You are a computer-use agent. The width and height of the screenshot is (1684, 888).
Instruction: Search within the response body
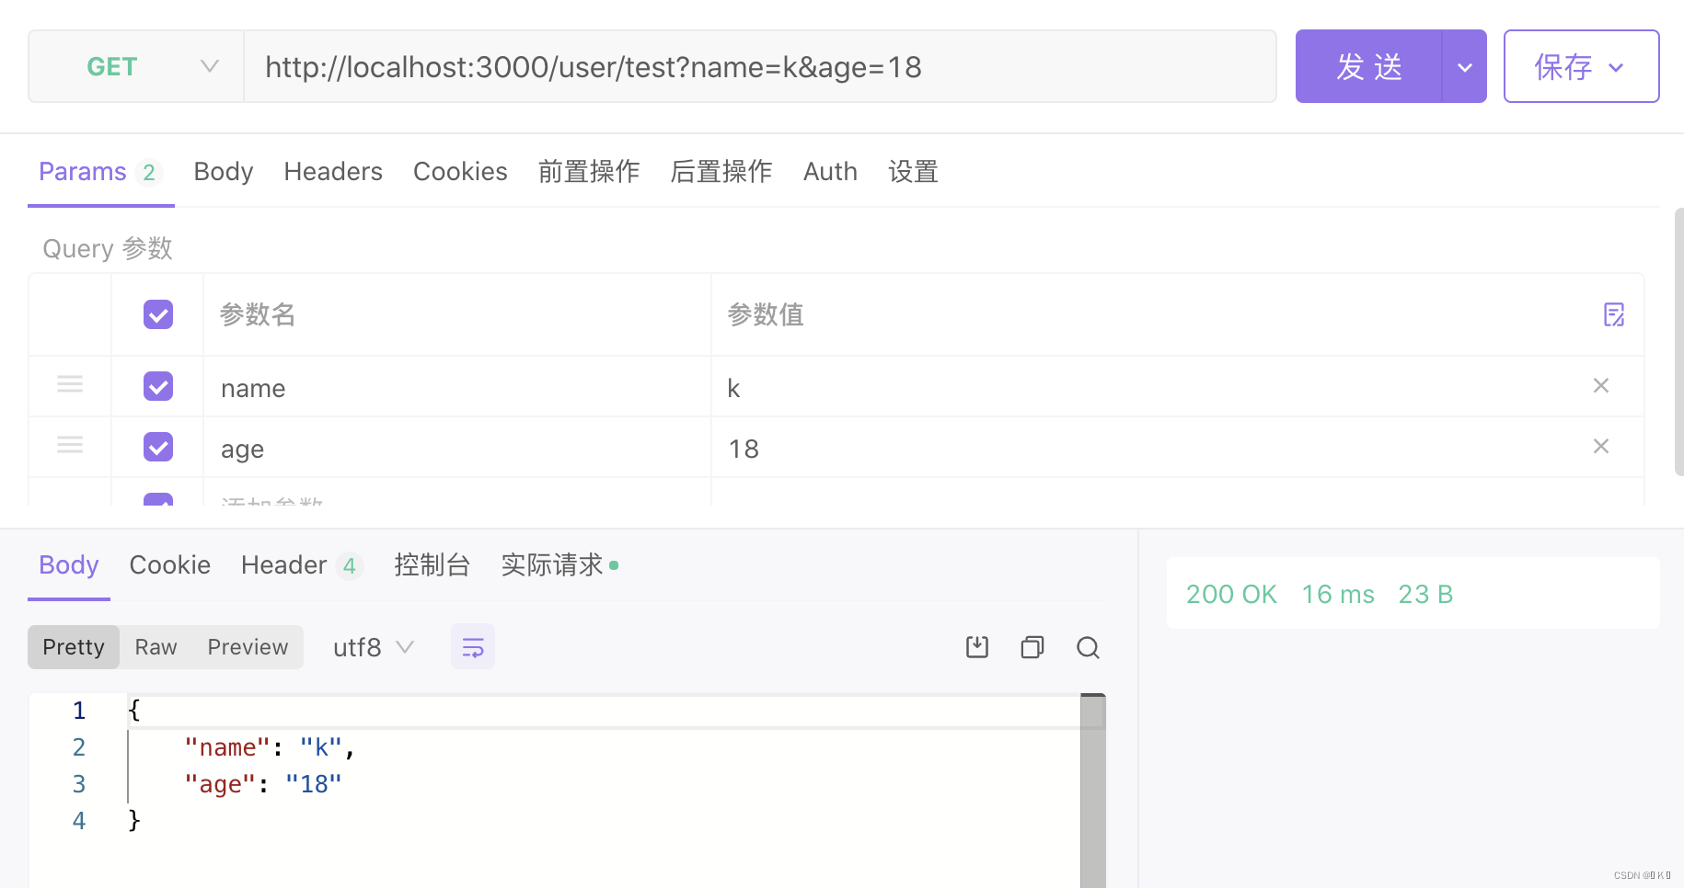(1088, 646)
